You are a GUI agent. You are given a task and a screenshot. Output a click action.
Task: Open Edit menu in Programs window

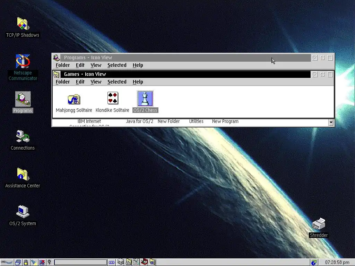[x=80, y=65]
